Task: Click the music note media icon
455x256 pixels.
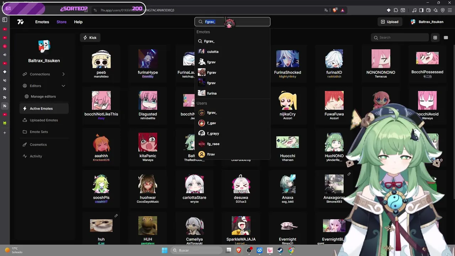Action: [414, 10]
